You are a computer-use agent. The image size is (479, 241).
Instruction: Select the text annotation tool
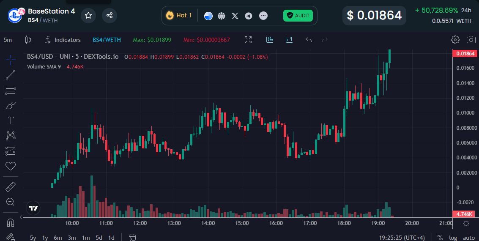tap(11, 120)
